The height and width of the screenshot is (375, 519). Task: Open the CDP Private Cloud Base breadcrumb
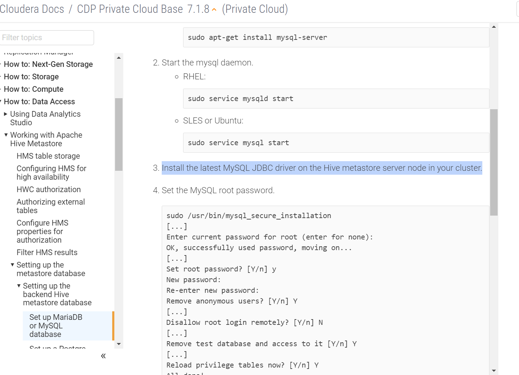click(x=130, y=9)
